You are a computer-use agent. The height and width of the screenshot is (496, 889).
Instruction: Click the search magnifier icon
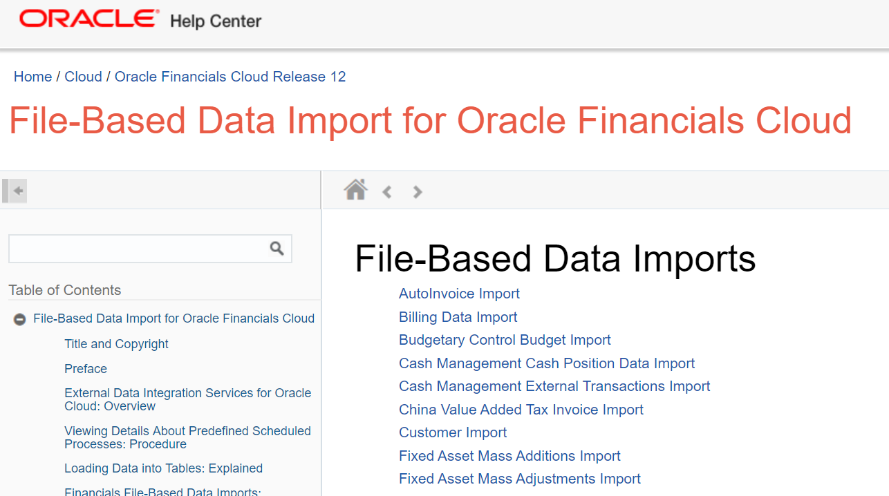[277, 249]
